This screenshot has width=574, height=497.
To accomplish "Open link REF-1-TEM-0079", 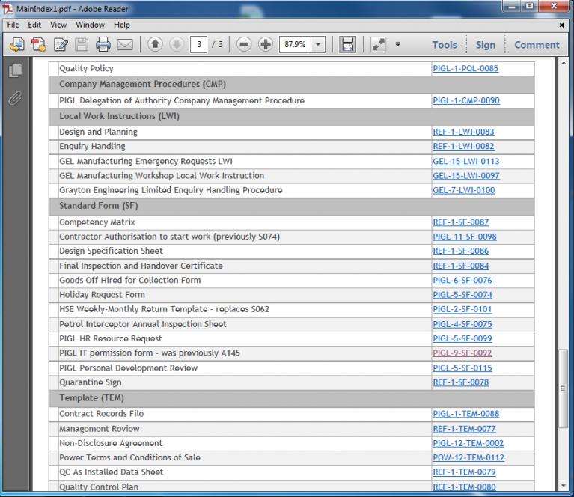I will [x=464, y=472].
